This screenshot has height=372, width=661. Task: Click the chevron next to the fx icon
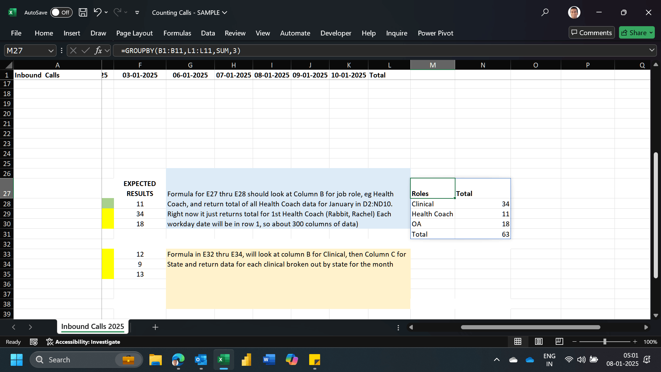click(107, 51)
